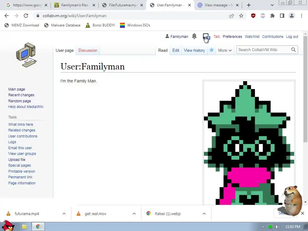Open the Discussion tab
Image resolution: width=308 pixels, height=231 pixels.
[x=88, y=50]
